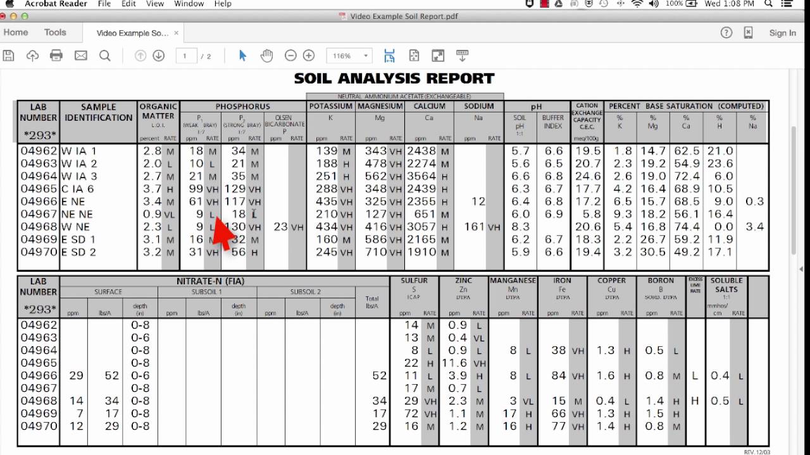The image size is (810, 455).
Task: Switch to the Tools tab
Action: click(55, 32)
